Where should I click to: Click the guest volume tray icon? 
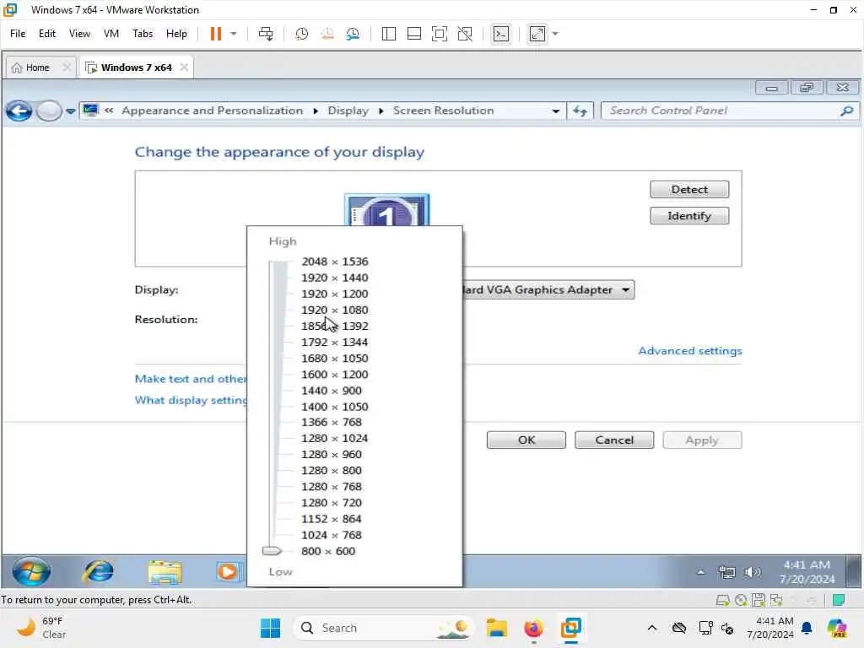pyautogui.click(x=752, y=573)
